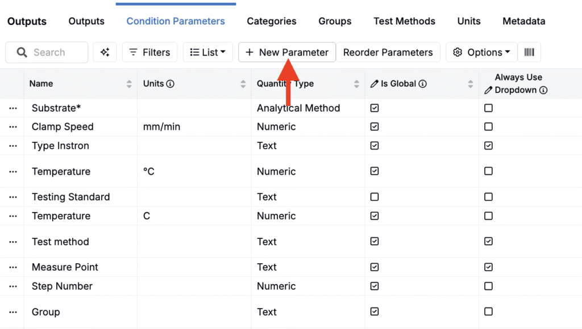
Task: Open the three-dot menu for Clamp Speed
Action: click(13, 126)
